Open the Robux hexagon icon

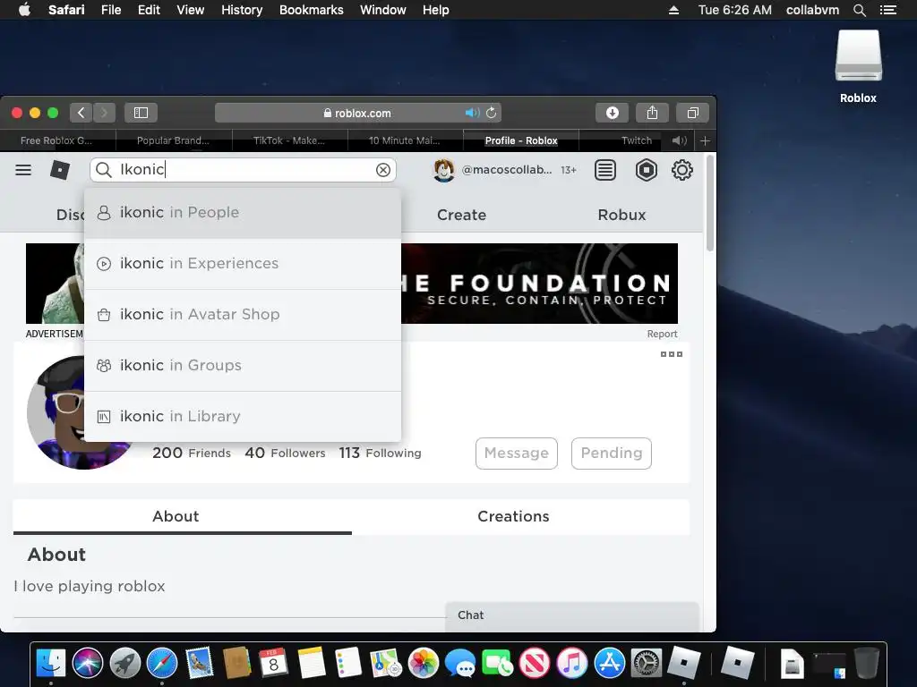pyautogui.click(x=647, y=170)
